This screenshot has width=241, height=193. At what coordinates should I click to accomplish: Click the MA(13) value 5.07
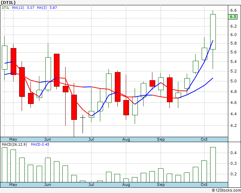click(x=30, y=8)
